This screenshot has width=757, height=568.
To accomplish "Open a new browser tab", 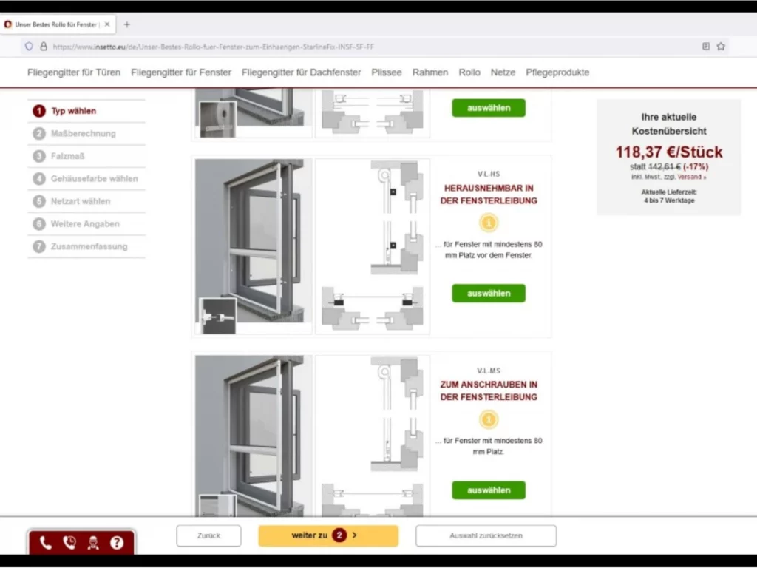I will click(126, 24).
